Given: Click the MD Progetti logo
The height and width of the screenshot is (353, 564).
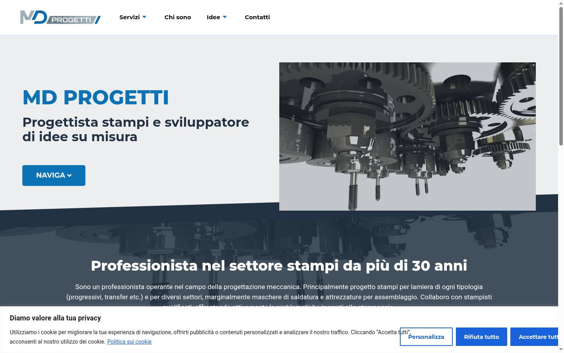Looking at the screenshot, I should click(x=60, y=17).
